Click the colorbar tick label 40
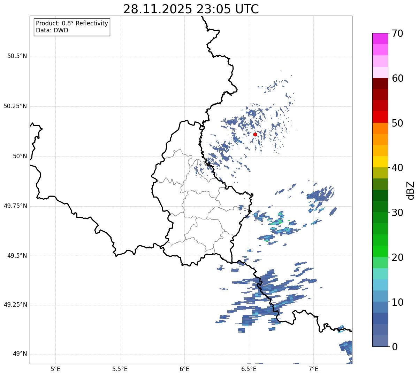The image size is (419, 376). (397, 168)
